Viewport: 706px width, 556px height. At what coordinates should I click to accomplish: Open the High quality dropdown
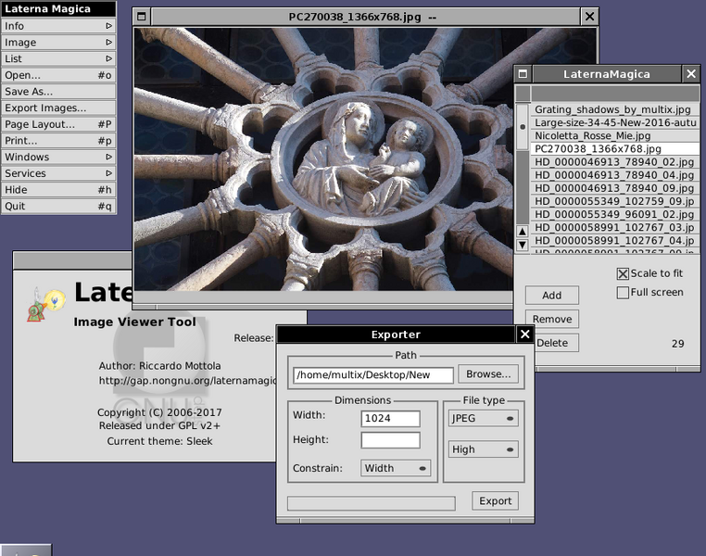tap(483, 449)
